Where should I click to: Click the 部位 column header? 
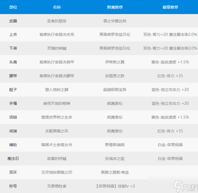[x=13, y=7]
